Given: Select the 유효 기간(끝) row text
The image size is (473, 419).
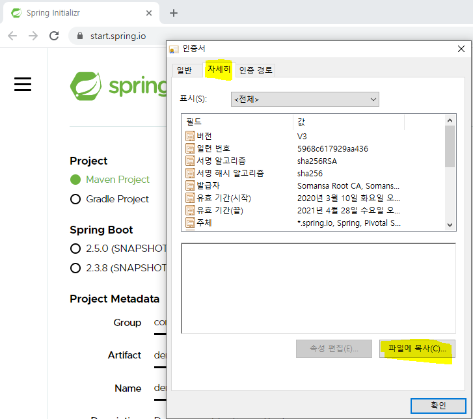Looking at the screenshot, I should coord(220,210).
